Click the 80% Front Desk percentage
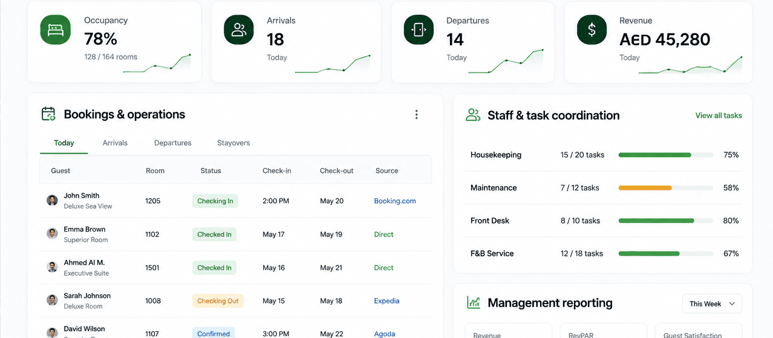 pos(731,221)
